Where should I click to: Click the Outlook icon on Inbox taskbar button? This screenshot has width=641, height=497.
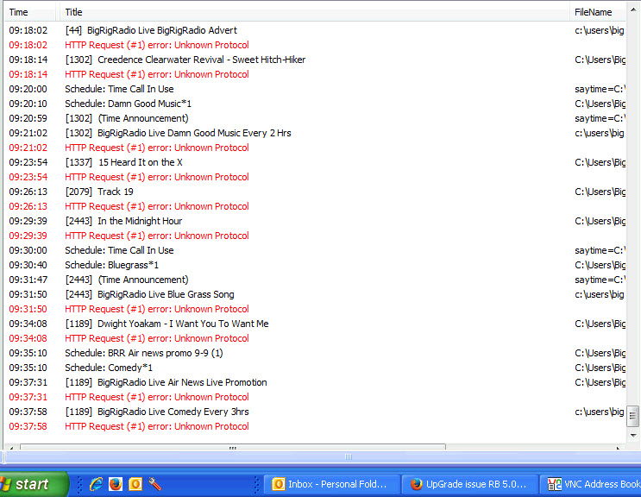[279, 484]
